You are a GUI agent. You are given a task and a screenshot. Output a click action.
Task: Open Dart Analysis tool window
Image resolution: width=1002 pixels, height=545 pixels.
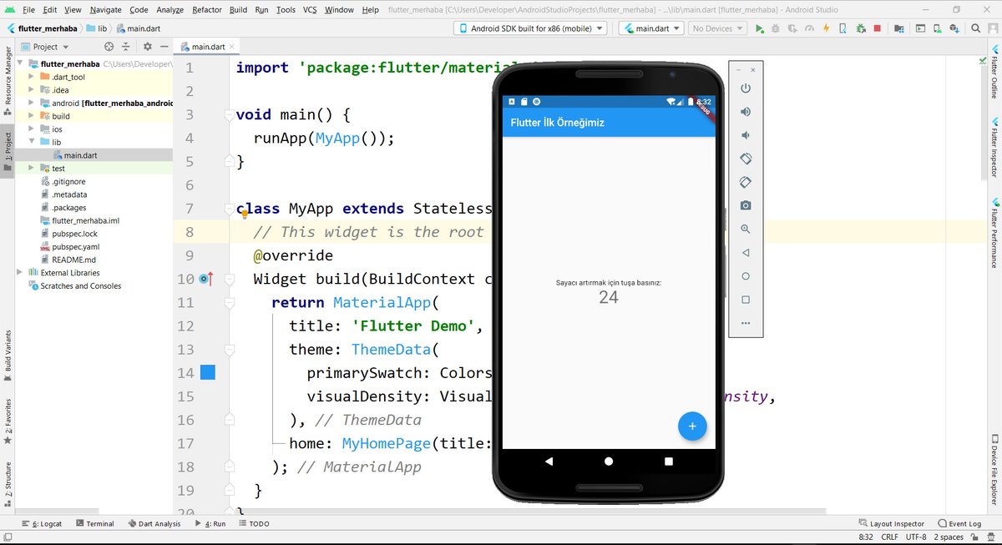tap(154, 524)
